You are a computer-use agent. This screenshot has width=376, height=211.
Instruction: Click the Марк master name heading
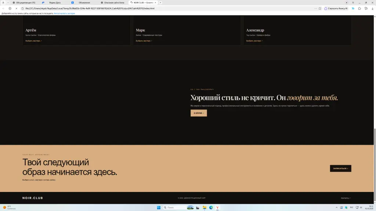(x=140, y=30)
